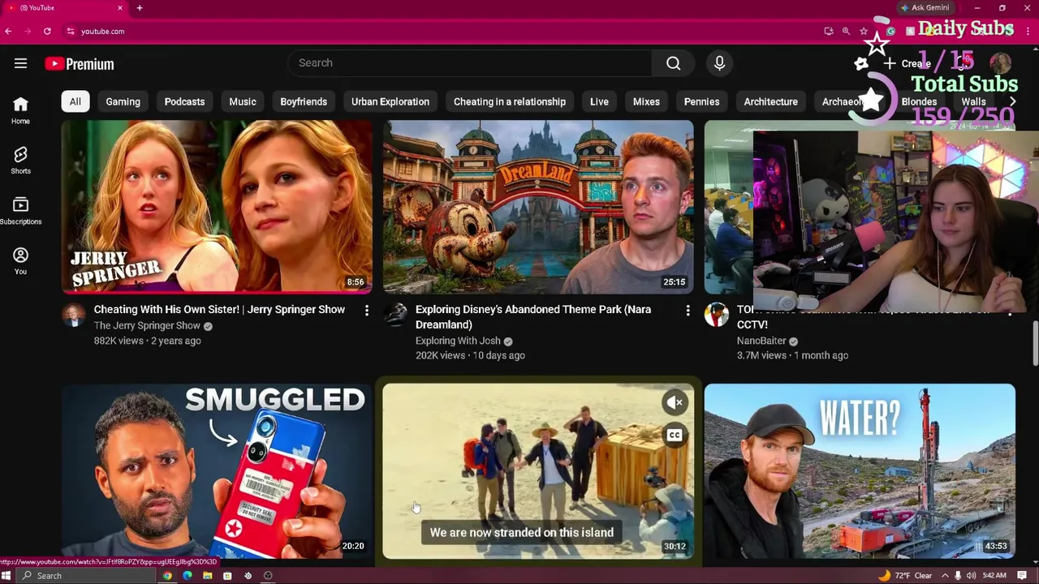Open the 72°F Clear weather widget
The width and height of the screenshot is (1039, 584).
coord(906,576)
